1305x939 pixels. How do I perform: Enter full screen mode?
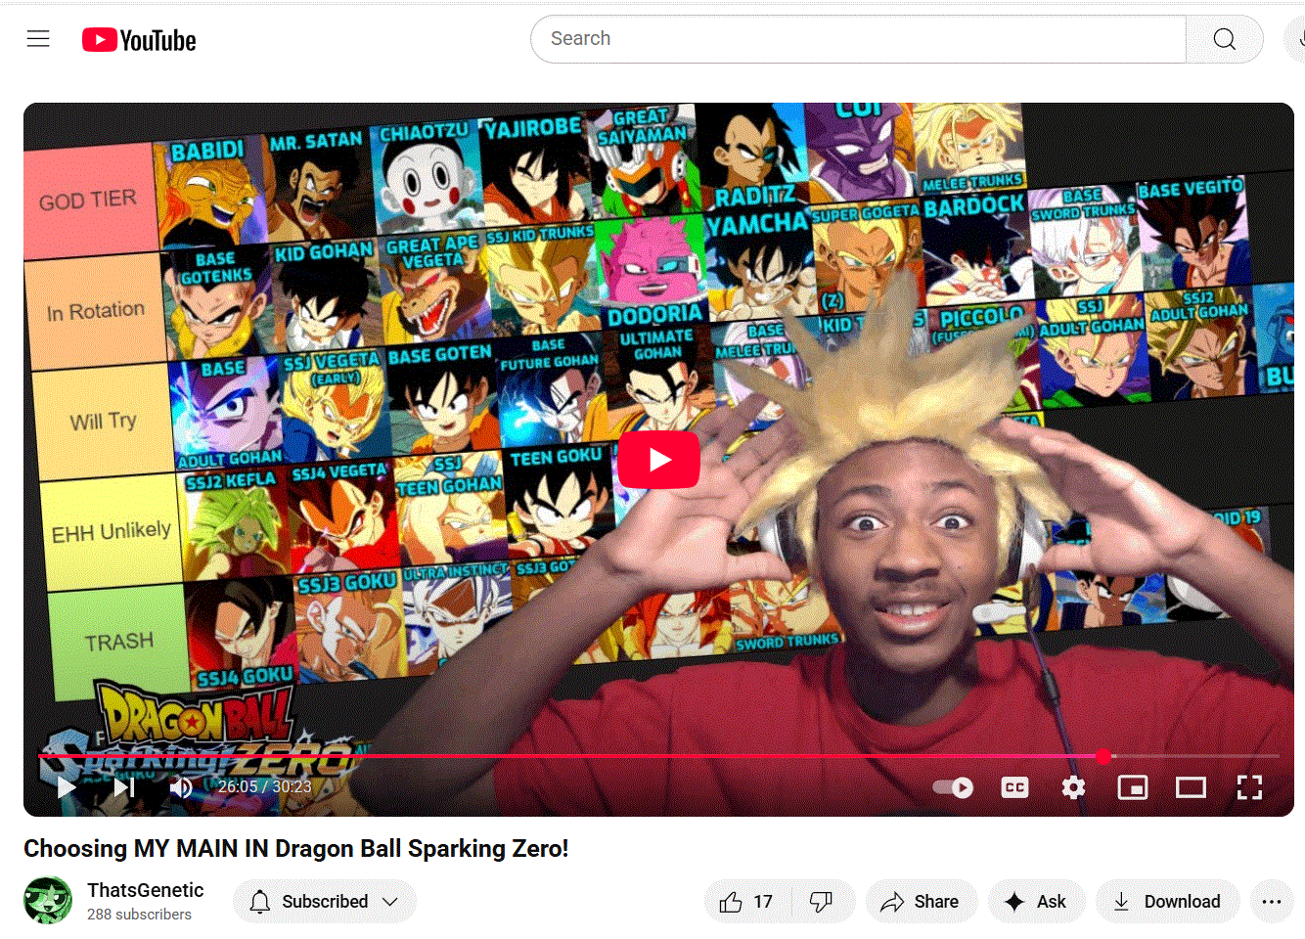1249,787
